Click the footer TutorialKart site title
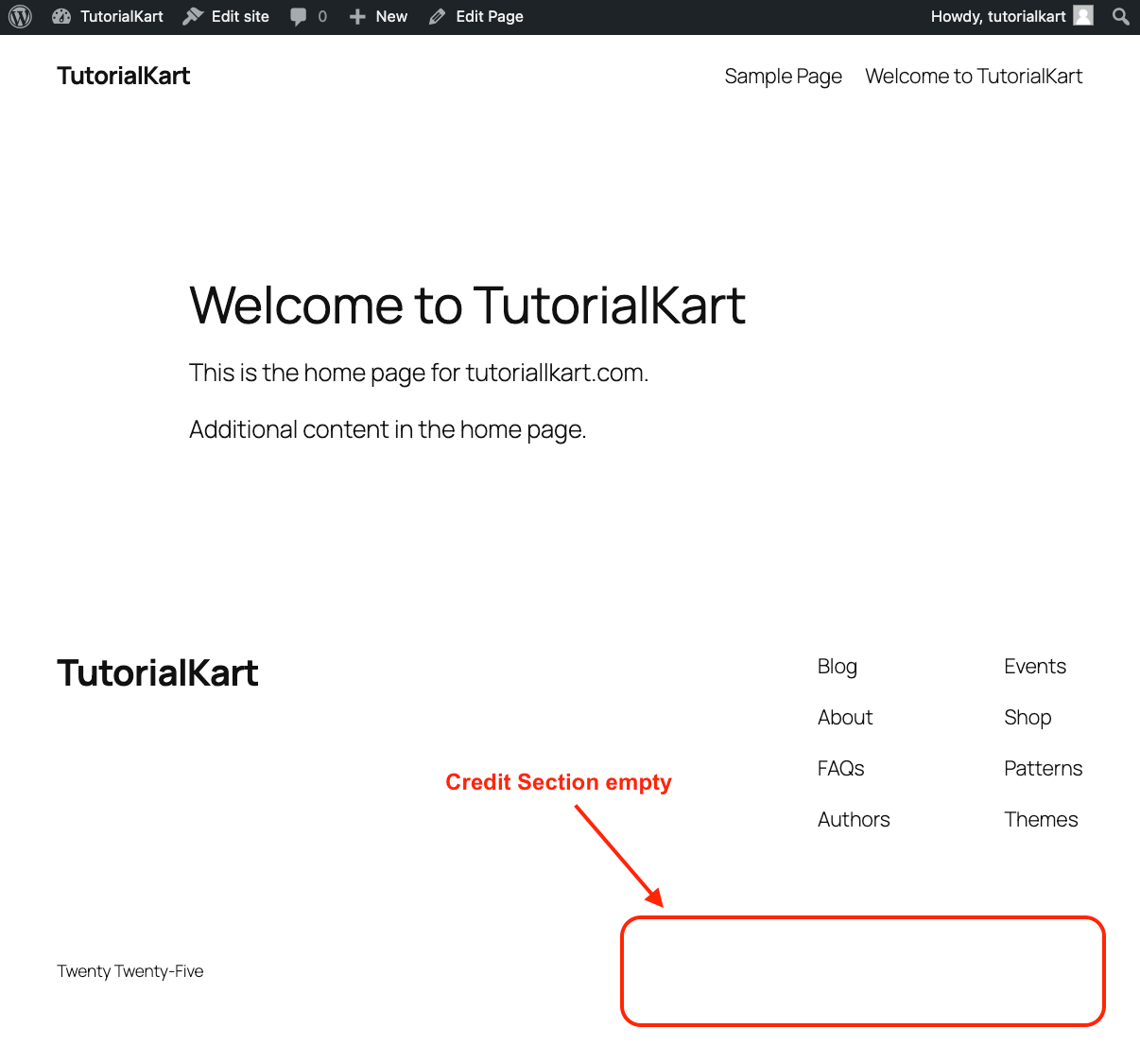This screenshot has width=1140, height=1063. pos(158,672)
